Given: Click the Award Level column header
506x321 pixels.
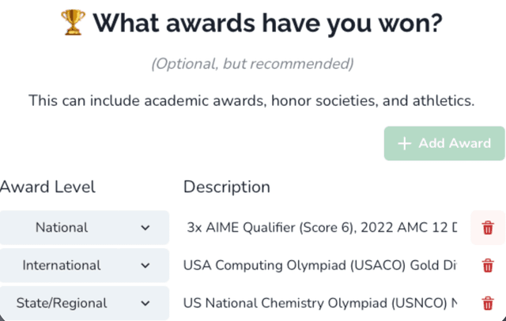Looking at the screenshot, I should tap(47, 187).
